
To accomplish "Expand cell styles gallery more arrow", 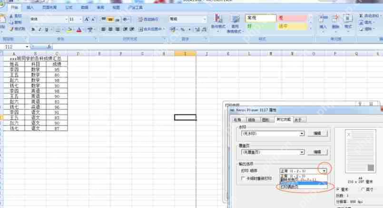I will pos(311,29).
